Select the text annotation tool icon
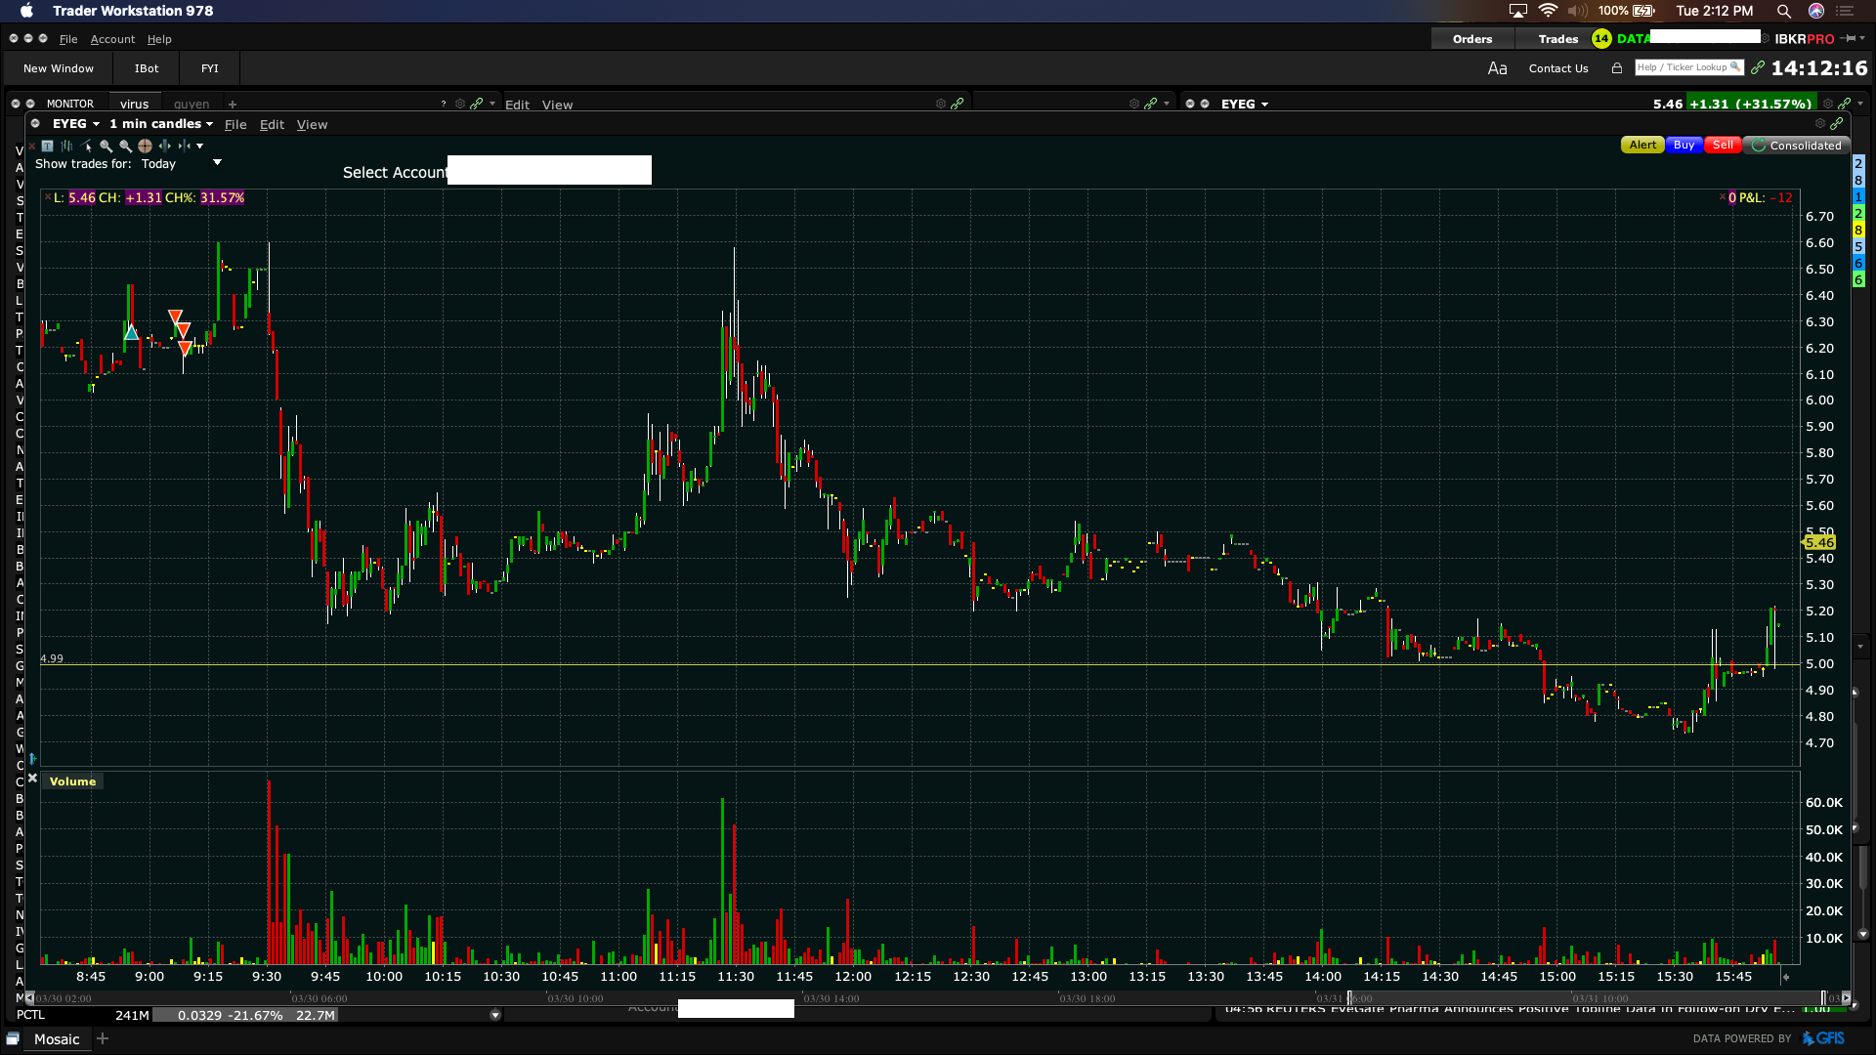 (47, 146)
